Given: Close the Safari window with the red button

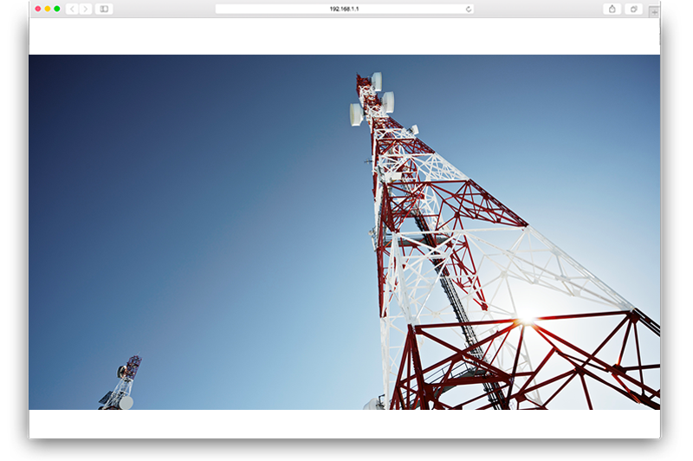Looking at the screenshot, I should click(x=38, y=9).
